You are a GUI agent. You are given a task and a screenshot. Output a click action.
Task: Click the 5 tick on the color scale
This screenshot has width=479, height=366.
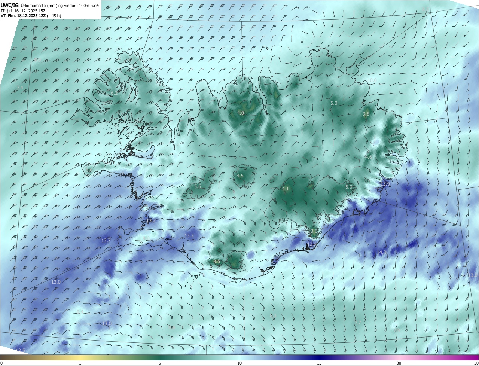click(x=160, y=363)
